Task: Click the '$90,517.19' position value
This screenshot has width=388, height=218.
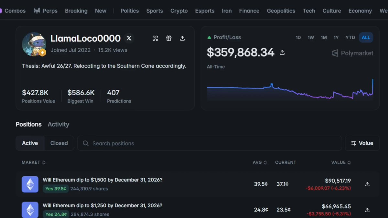Action: [x=338, y=181]
